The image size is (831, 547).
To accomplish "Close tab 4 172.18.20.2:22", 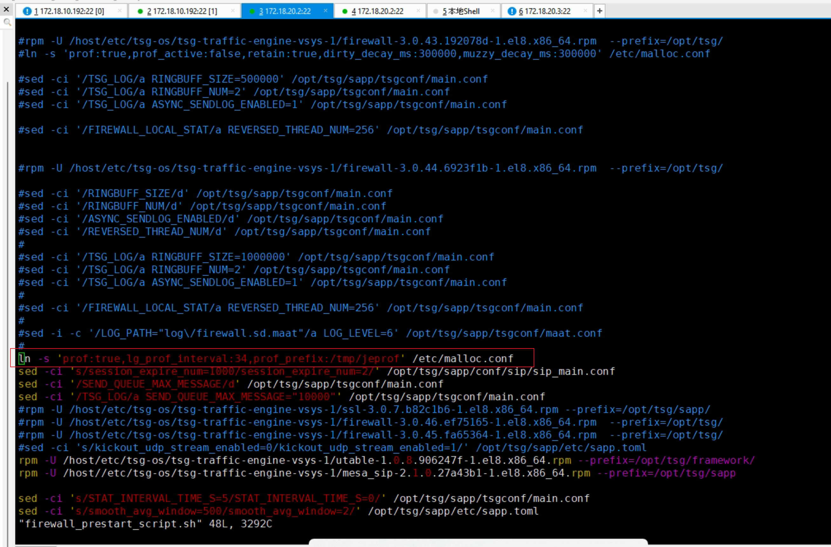I will [418, 11].
